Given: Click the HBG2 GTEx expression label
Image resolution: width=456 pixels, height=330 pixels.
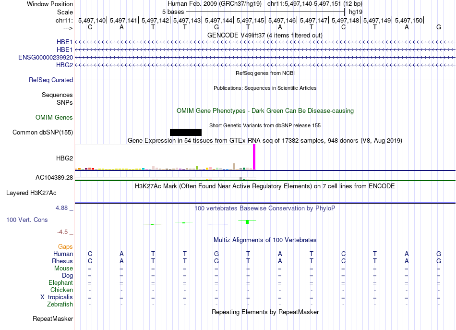Looking at the screenshot, I should (65, 158).
